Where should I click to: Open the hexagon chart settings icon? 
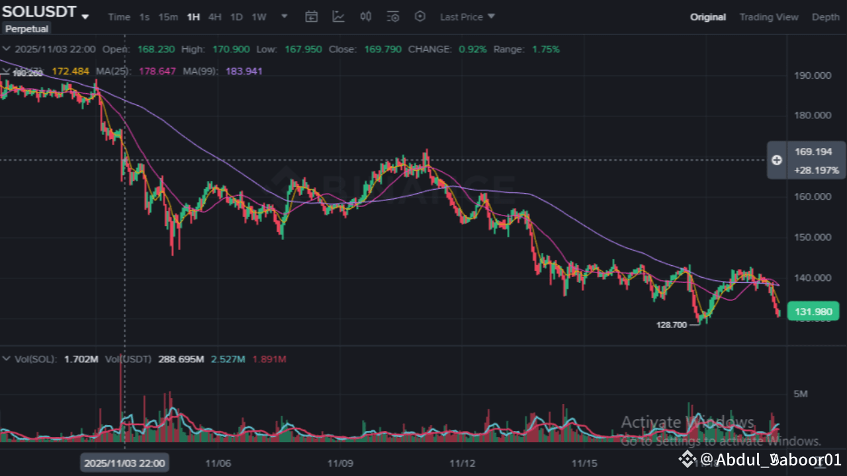pyautogui.click(x=420, y=17)
